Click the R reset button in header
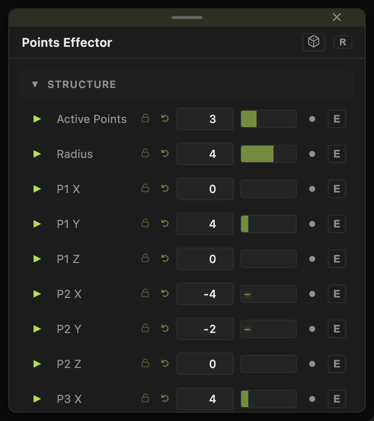The width and height of the screenshot is (374, 421). point(343,42)
